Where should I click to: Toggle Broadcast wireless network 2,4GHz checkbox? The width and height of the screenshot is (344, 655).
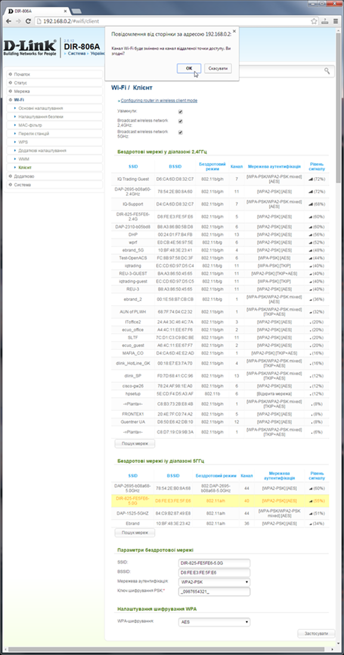pyautogui.click(x=181, y=121)
